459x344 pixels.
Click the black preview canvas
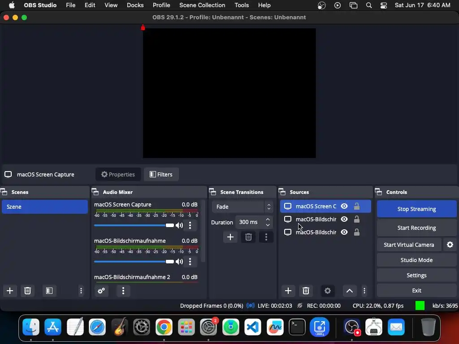coord(229,93)
